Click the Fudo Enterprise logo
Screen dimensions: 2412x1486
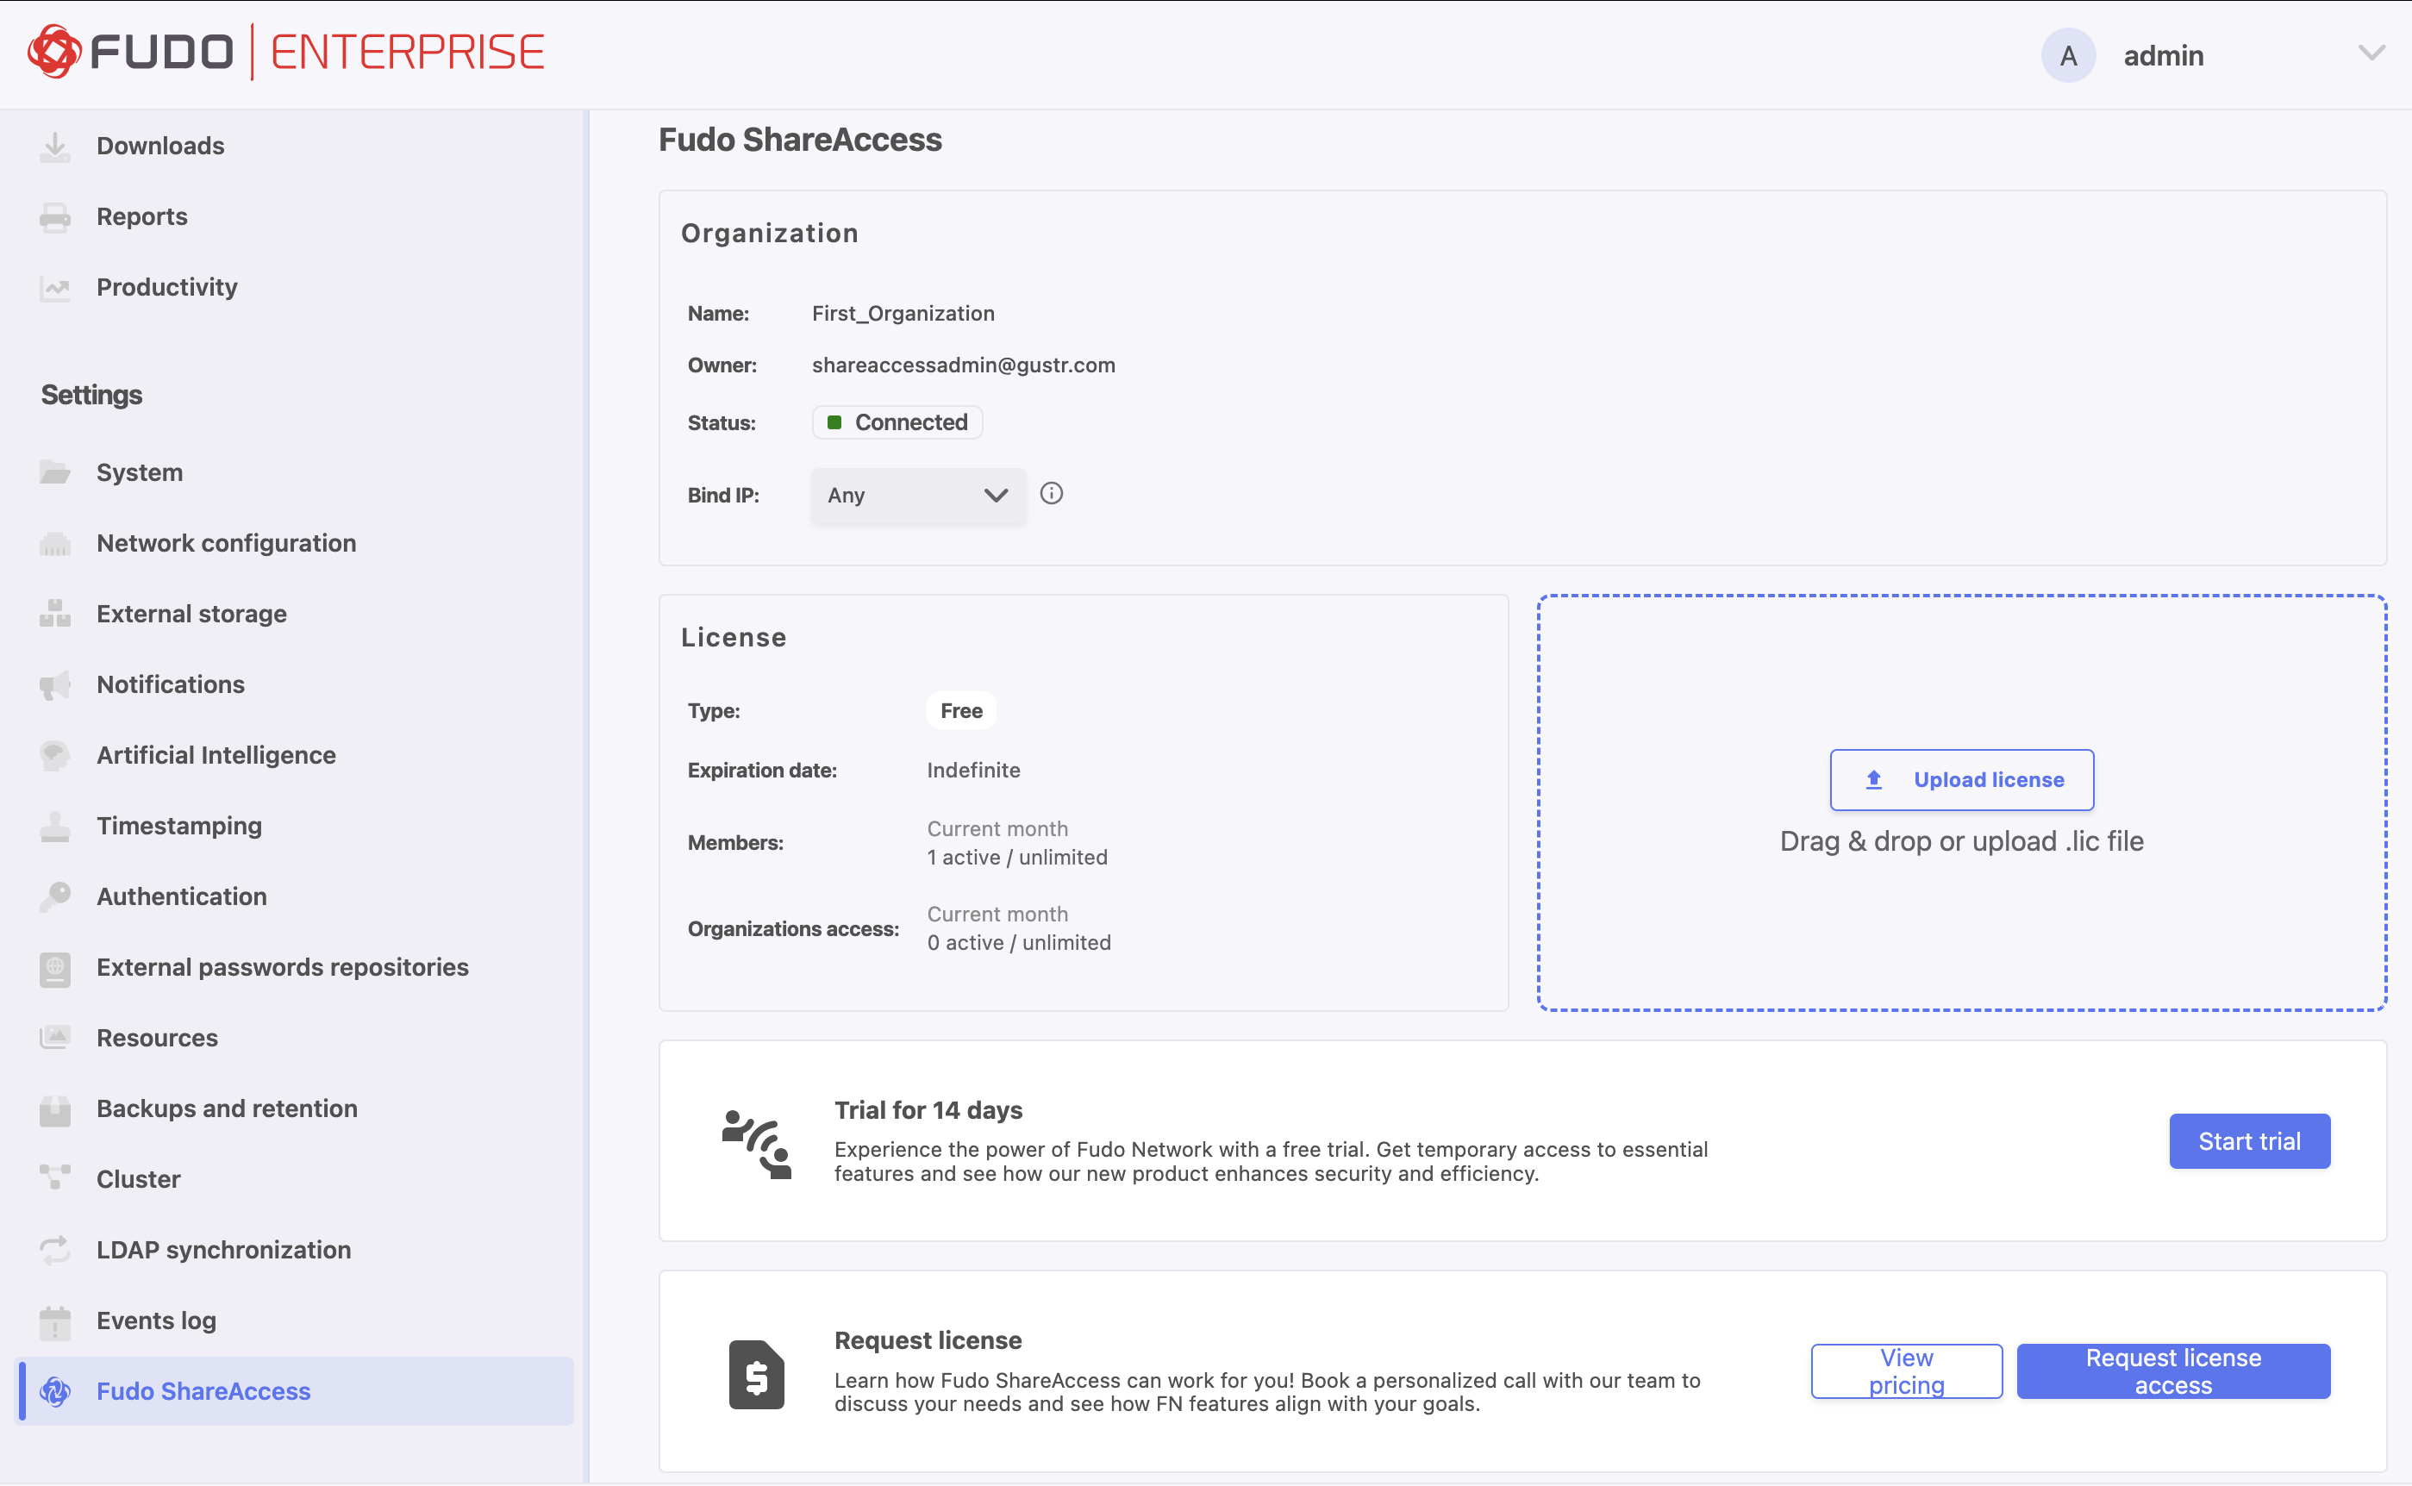[x=286, y=52]
